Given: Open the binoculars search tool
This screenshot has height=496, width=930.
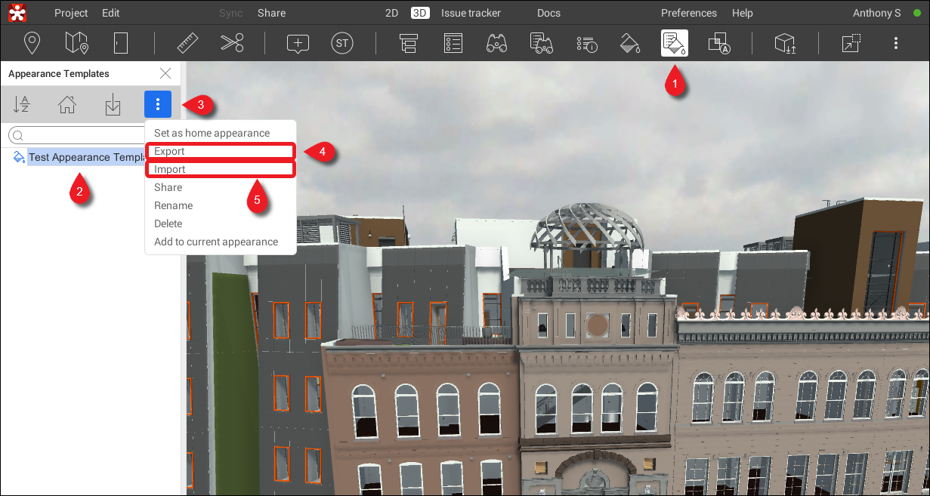Looking at the screenshot, I should pos(496,43).
